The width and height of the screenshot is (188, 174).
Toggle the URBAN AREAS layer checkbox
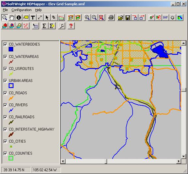click(x=5, y=81)
